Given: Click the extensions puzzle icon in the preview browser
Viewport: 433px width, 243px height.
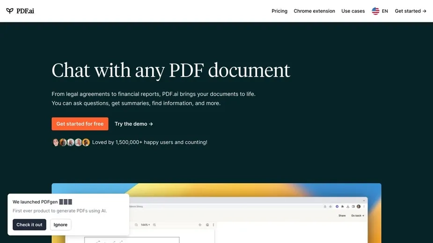Looking at the screenshot, I should pos(343,206).
